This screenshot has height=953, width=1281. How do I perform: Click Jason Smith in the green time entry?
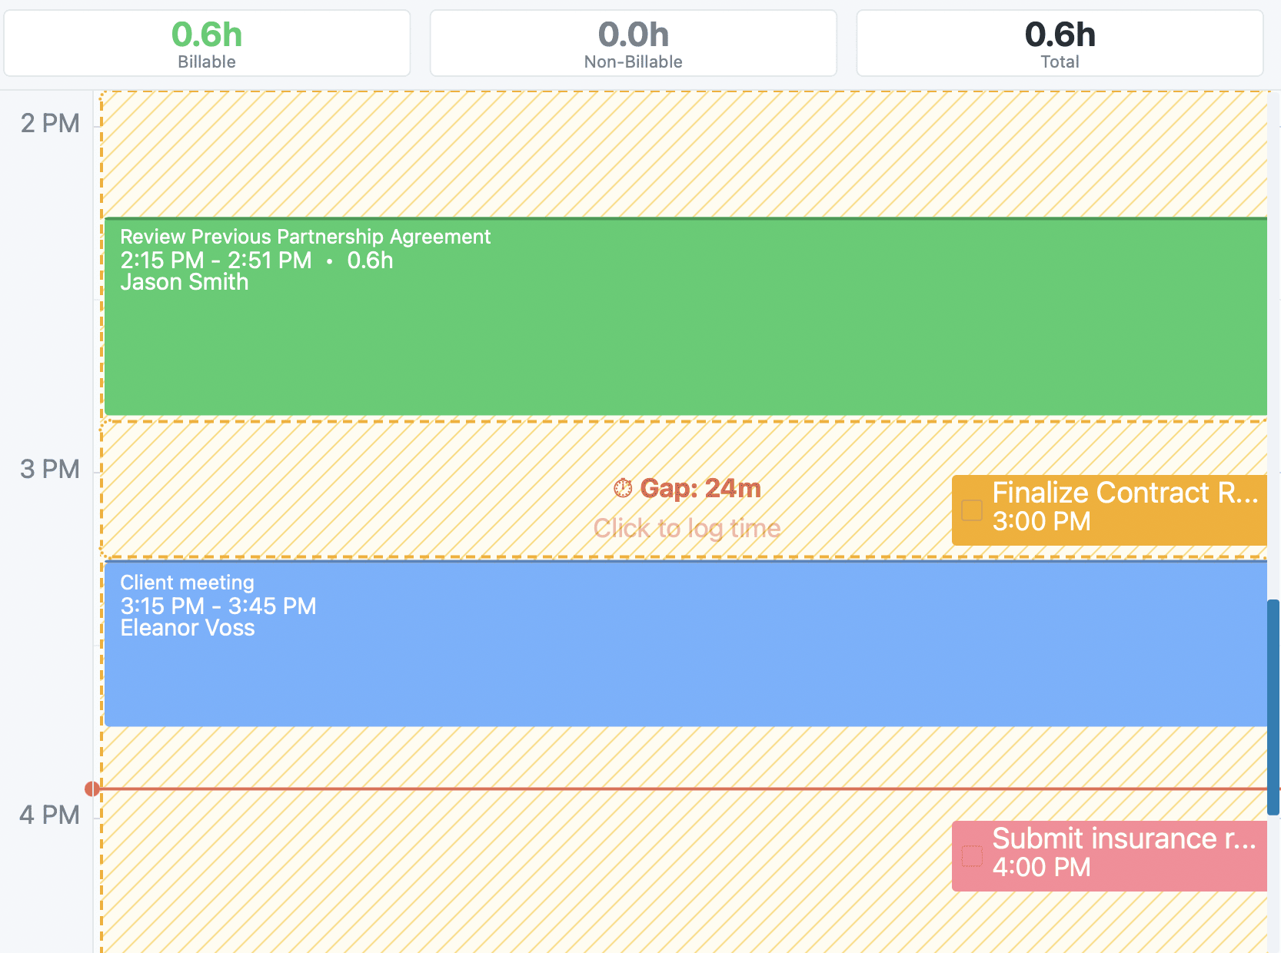[185, 282]
